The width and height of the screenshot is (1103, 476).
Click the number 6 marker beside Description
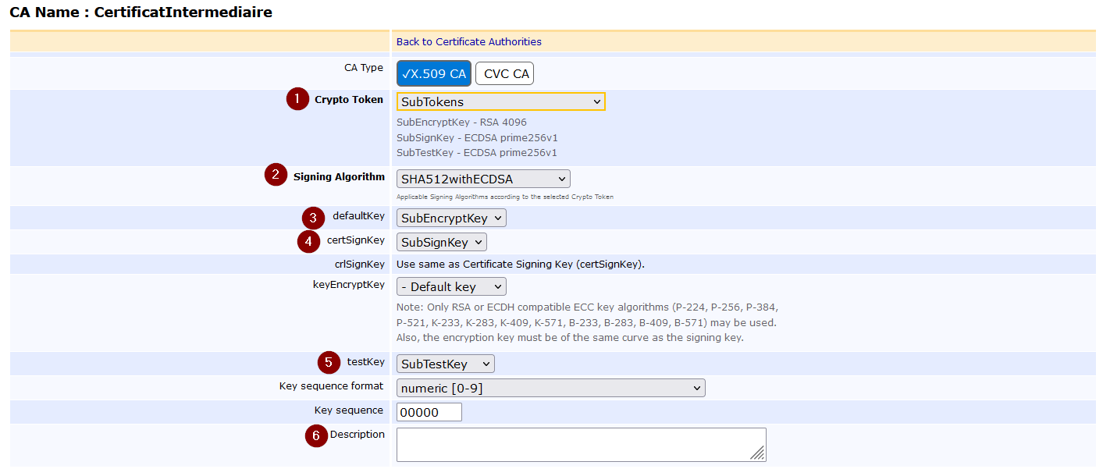point(316,435)
